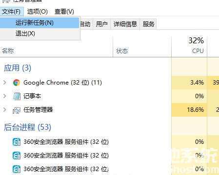Sort processes by 状态 column header
Viewport: 219px width, 175px height.
(142, 51)
